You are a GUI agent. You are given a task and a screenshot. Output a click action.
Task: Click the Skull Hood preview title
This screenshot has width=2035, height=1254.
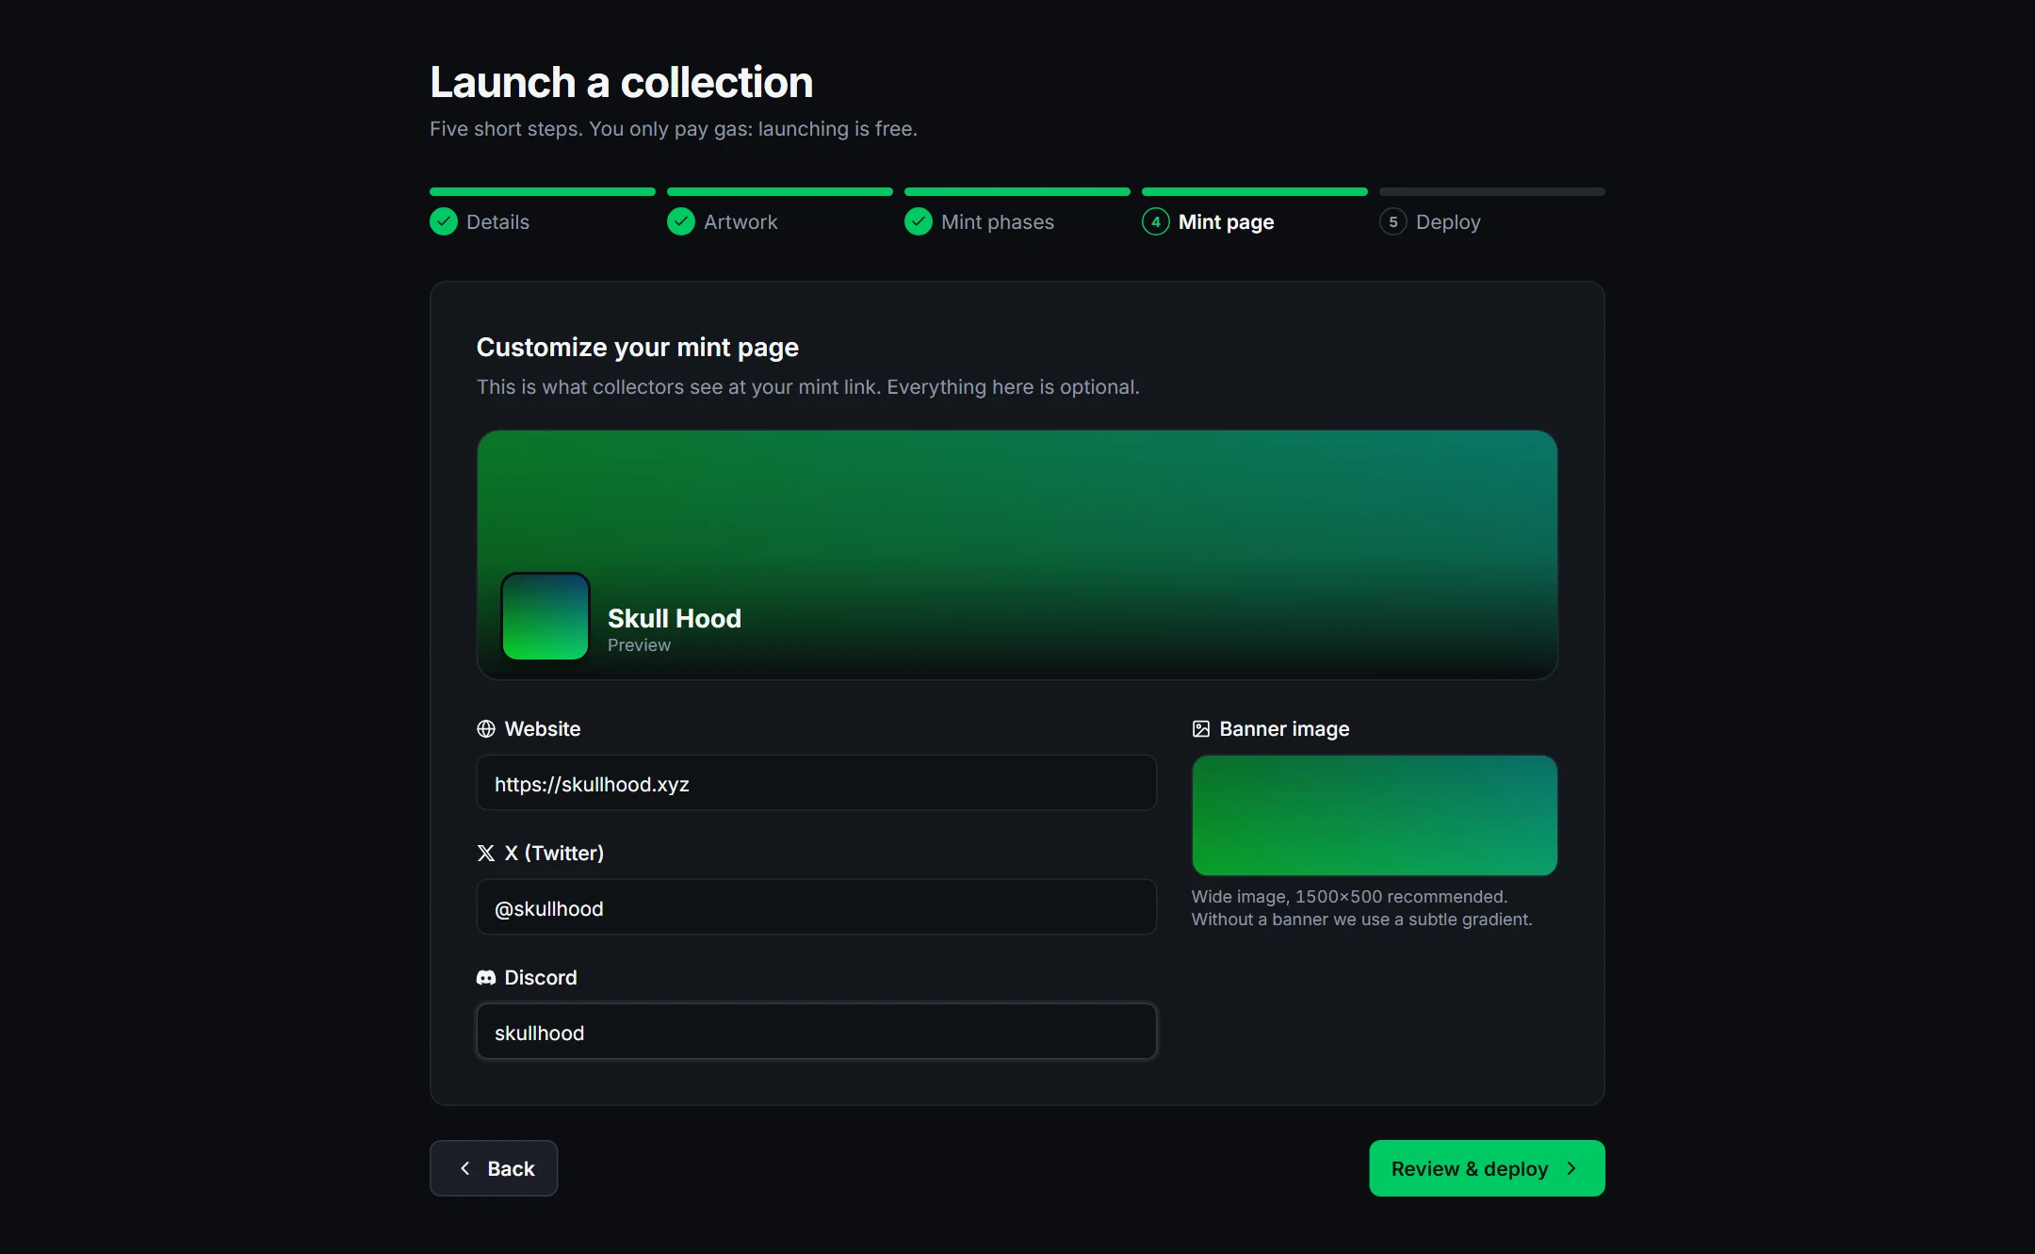tap(675, 618)
